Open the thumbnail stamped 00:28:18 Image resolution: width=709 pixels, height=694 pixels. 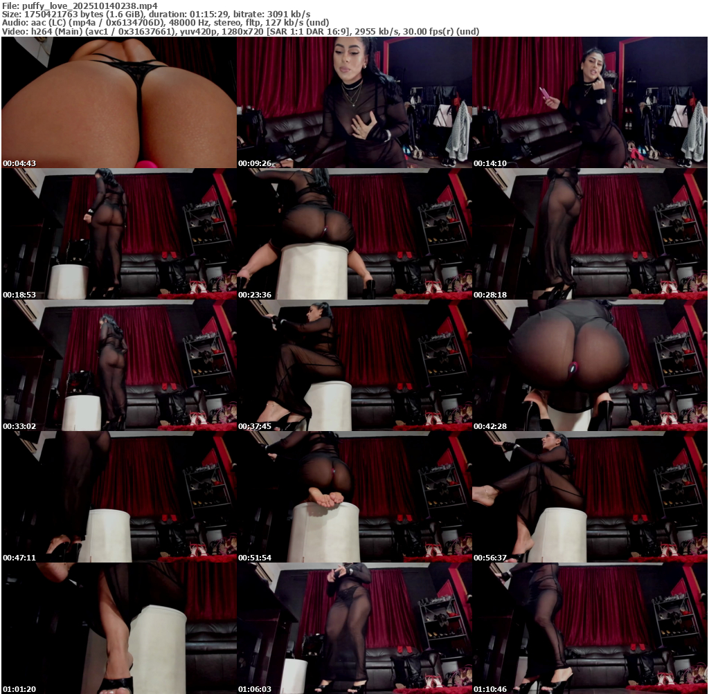tap(590, 234)
